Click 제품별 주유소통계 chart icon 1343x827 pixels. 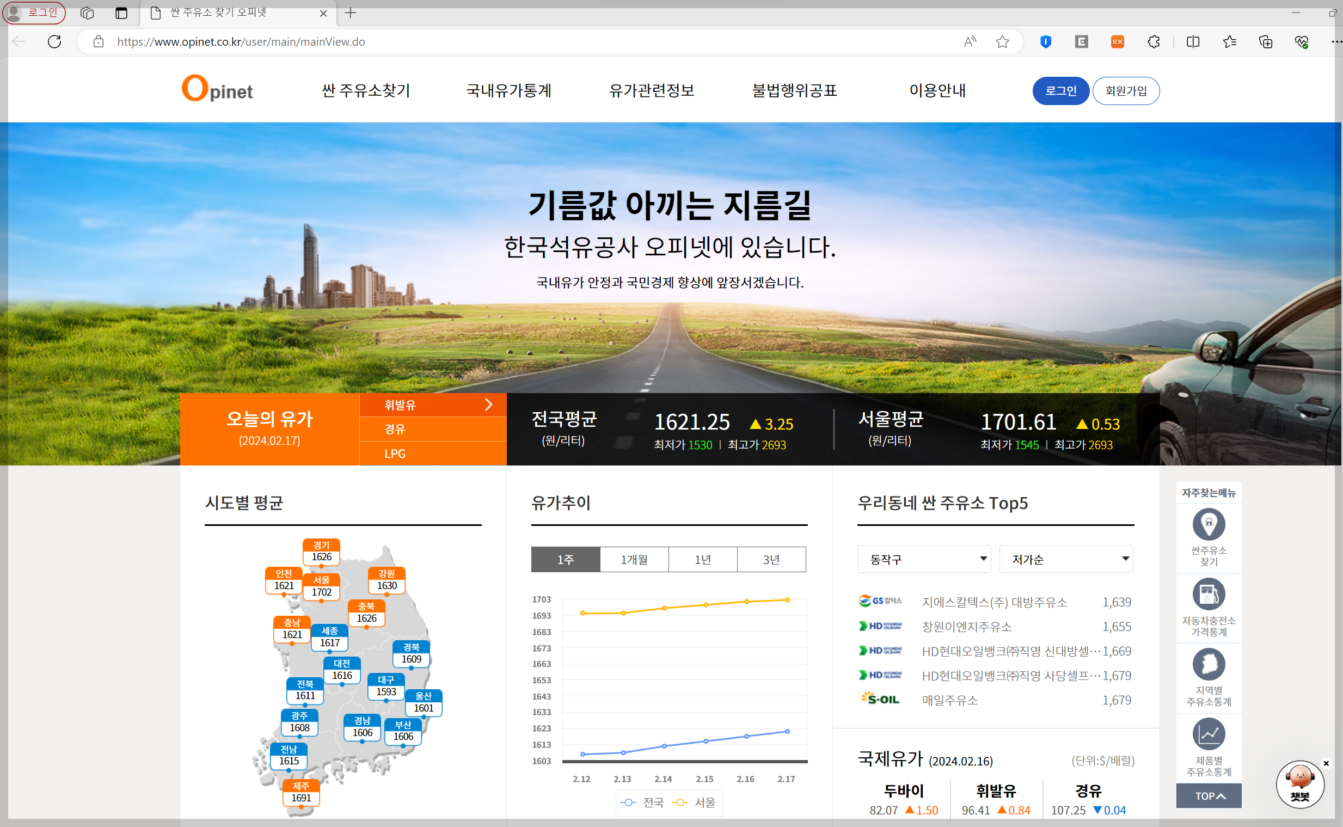pos(1209,734)
